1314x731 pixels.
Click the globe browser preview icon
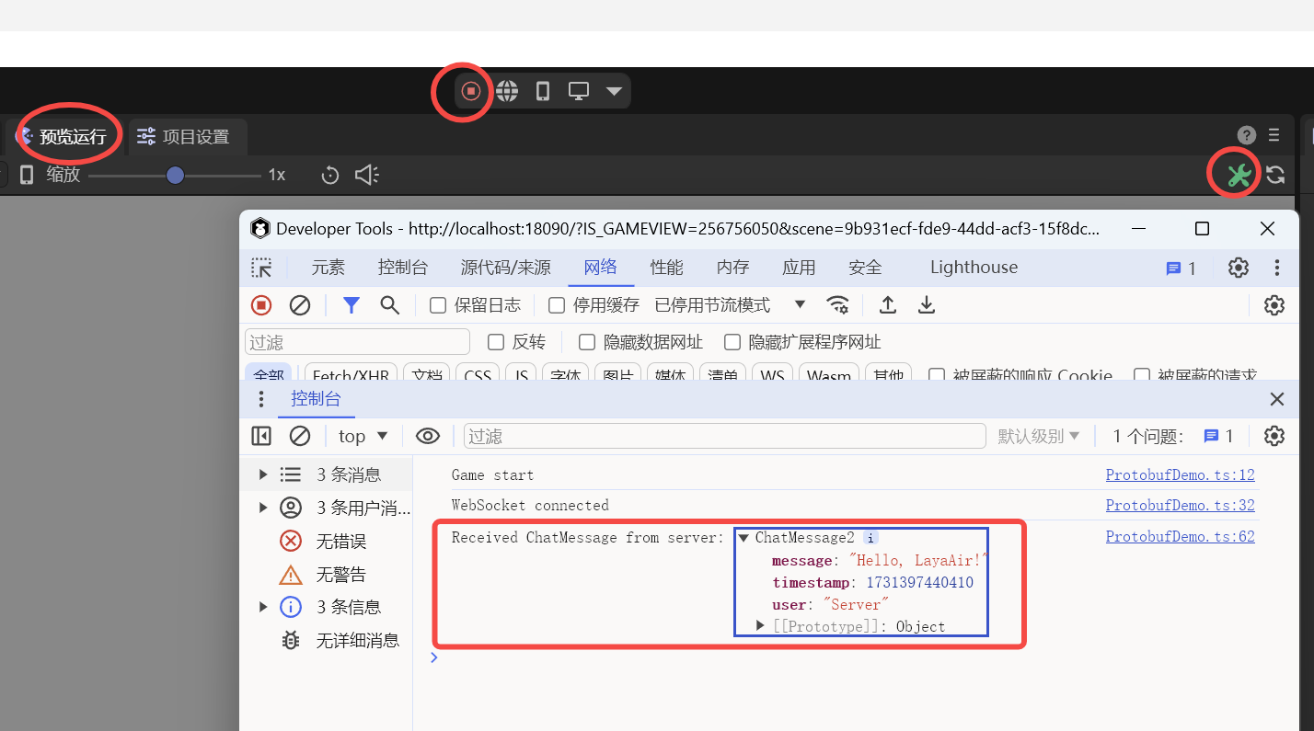pyautogui.click(x=507, y=91)
